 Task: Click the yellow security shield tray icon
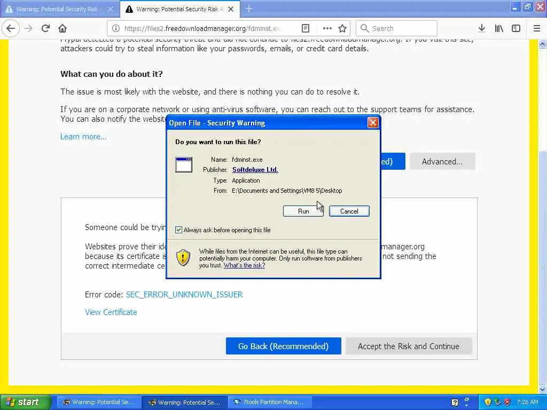coord(488,402)
